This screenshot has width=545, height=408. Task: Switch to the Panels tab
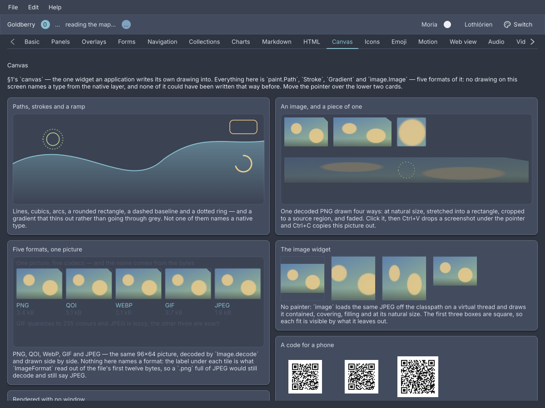click(60, 42)
